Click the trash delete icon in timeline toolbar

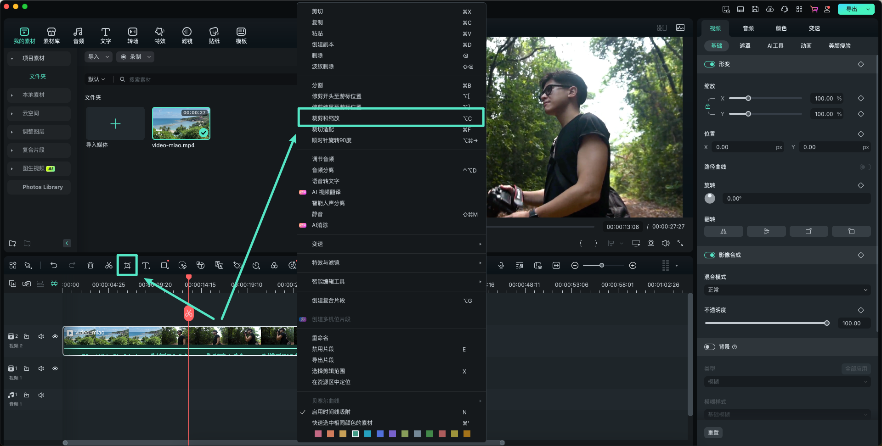pyautogui.click(x=90, y=266)
